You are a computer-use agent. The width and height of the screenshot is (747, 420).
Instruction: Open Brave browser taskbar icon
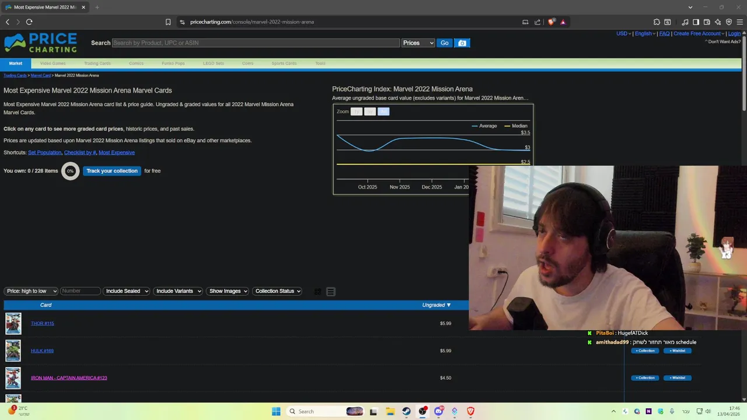[470, 411]
